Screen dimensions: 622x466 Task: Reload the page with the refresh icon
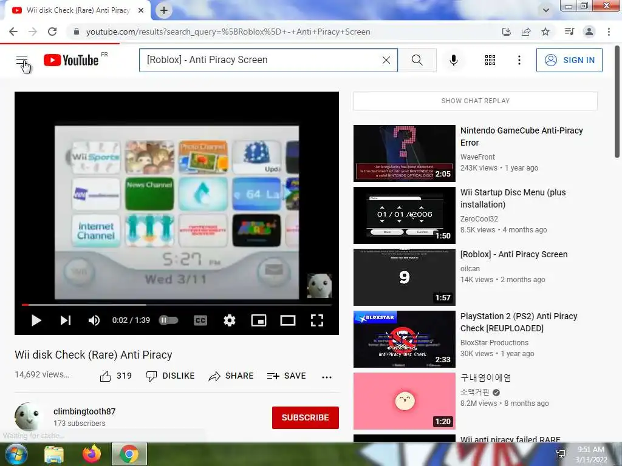(52, 32)
